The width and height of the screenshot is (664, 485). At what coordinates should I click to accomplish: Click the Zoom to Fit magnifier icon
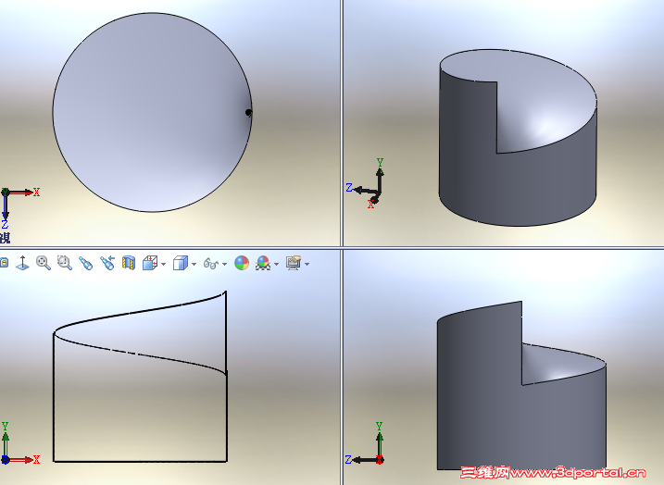click(x=44, y=263)
